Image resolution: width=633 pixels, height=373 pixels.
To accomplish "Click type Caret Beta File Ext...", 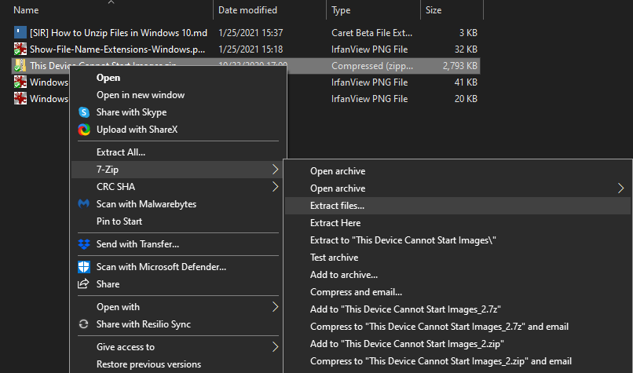I will [371, 33].
